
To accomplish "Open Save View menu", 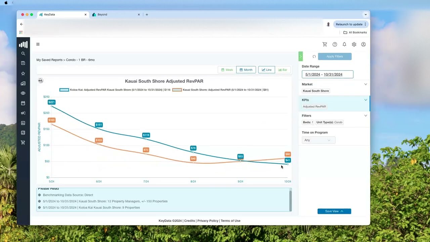I will point(334,211).
